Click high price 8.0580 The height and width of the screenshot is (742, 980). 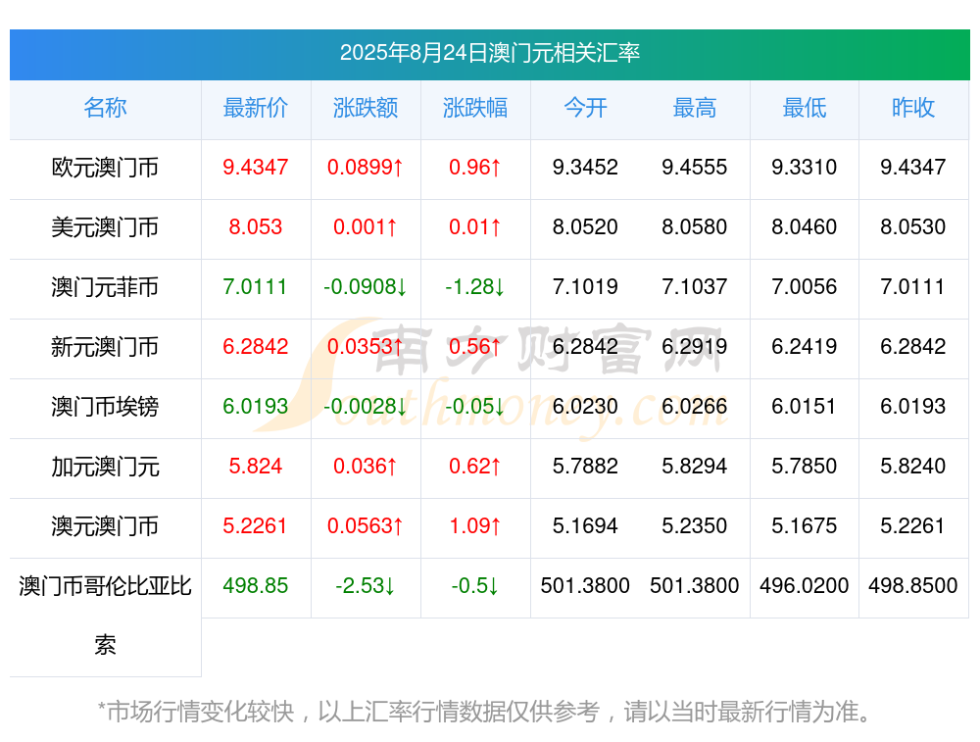coord(695,227)
